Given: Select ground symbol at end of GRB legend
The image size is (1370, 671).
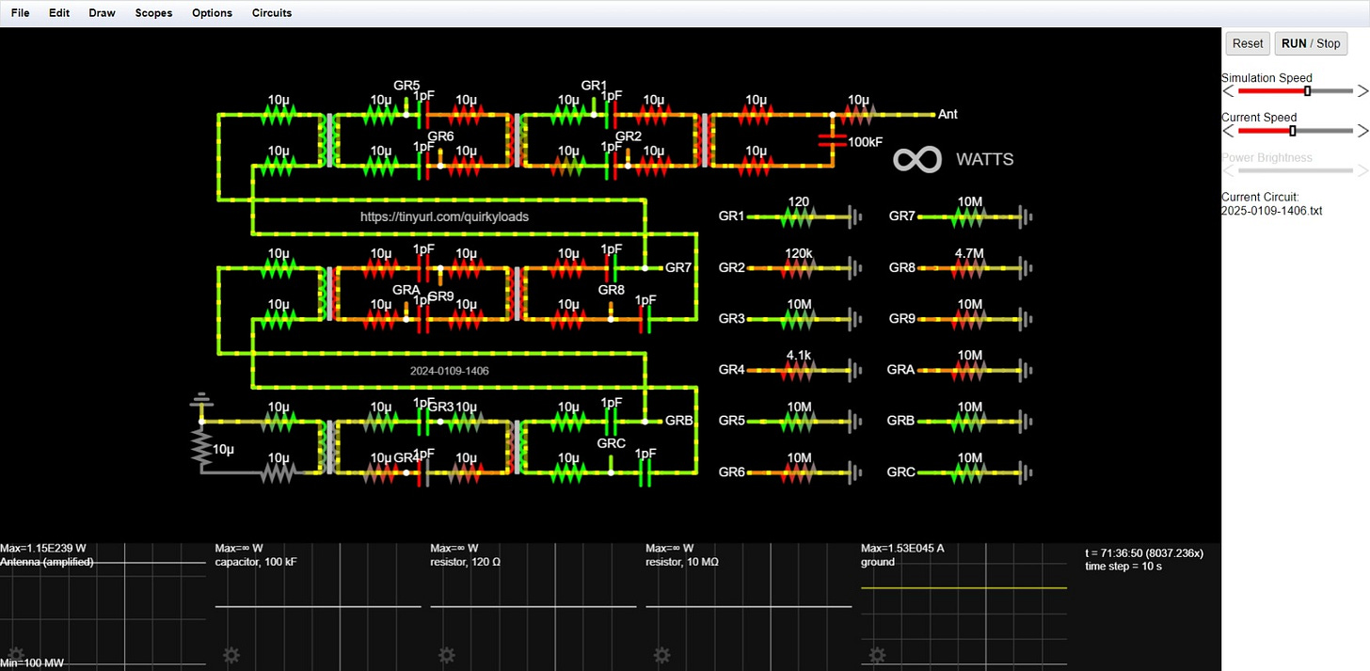Looking at the screenshot, I should 1025,421.
